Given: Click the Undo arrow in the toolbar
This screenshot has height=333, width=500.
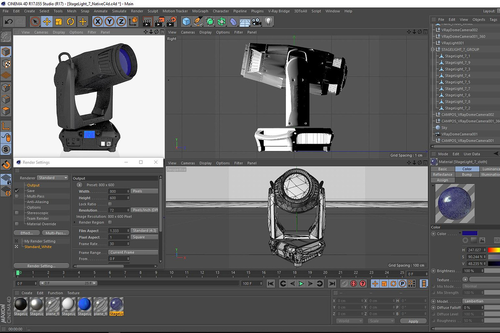Looking at the screenshot, I should click(8, 21).
